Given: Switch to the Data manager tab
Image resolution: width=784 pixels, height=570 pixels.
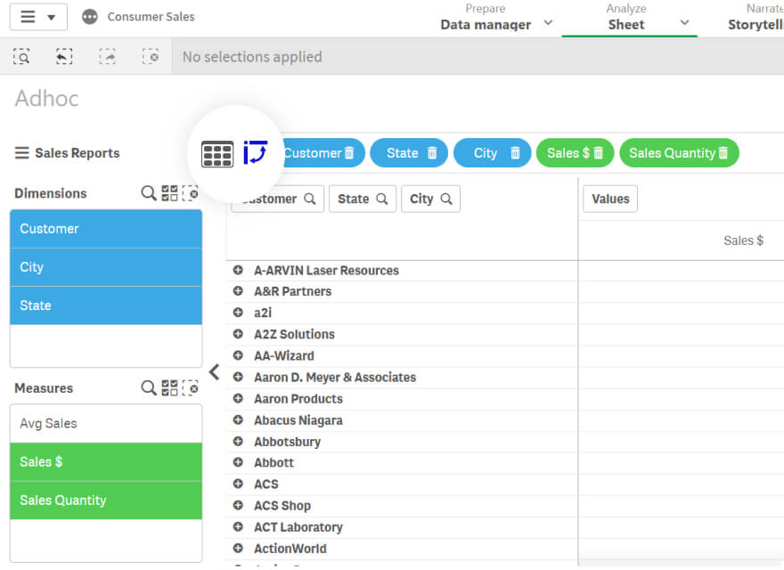Looking at the screenshot, I should (486, 18).
